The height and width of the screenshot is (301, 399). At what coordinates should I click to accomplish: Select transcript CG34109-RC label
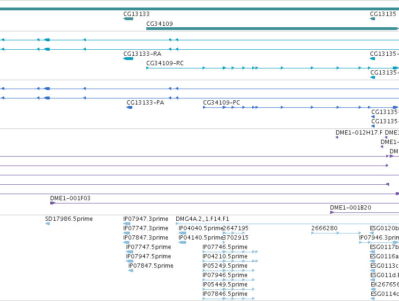(x=165, y=63)
